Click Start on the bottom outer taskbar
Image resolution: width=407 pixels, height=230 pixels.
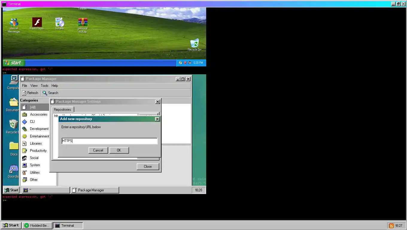point(11,226)
